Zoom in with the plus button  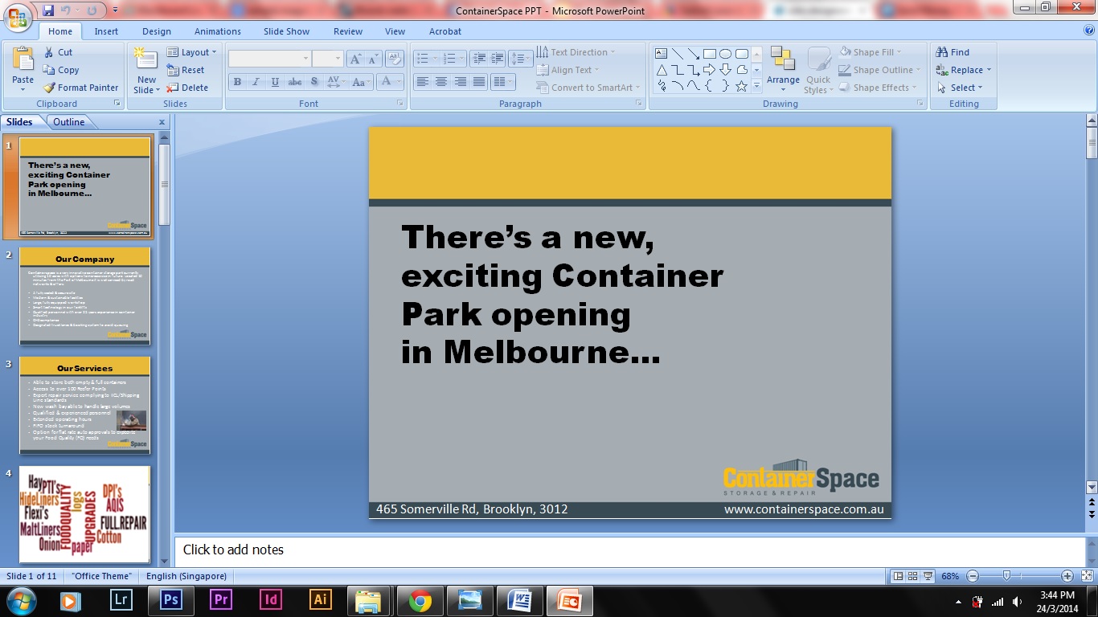coord(1067,576)
